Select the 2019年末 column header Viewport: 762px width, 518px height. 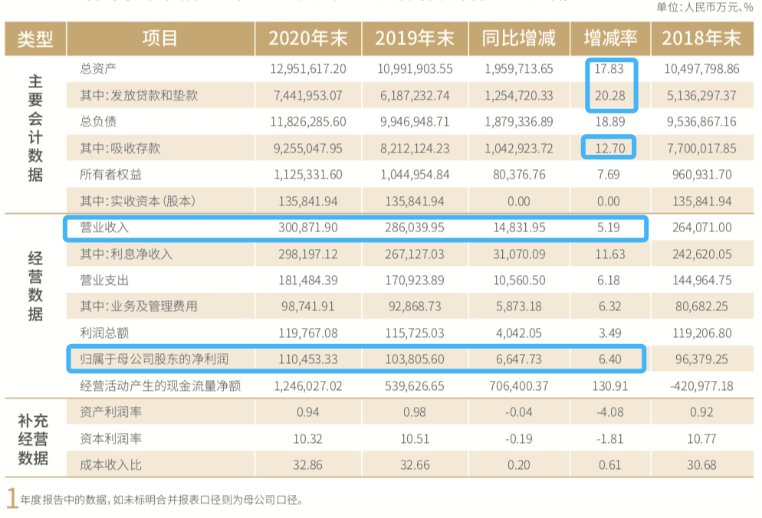pos(415,39)
